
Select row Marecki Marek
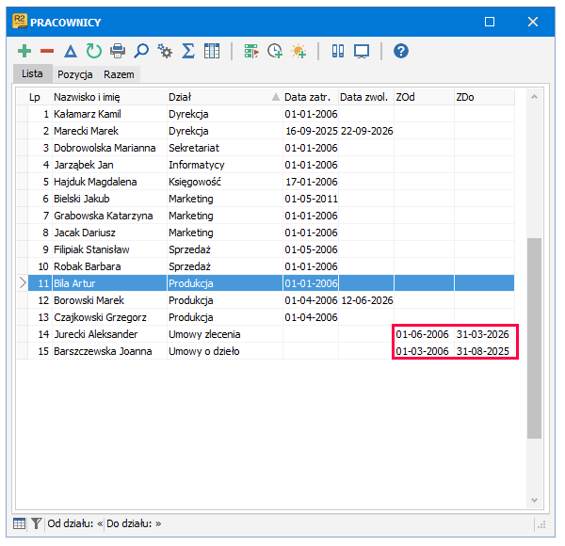coord(266,131)
